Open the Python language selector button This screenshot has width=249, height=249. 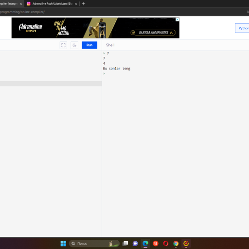[242, 28]
